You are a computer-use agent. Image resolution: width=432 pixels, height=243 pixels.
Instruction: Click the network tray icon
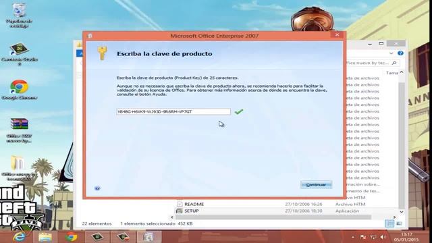point(373,237)
